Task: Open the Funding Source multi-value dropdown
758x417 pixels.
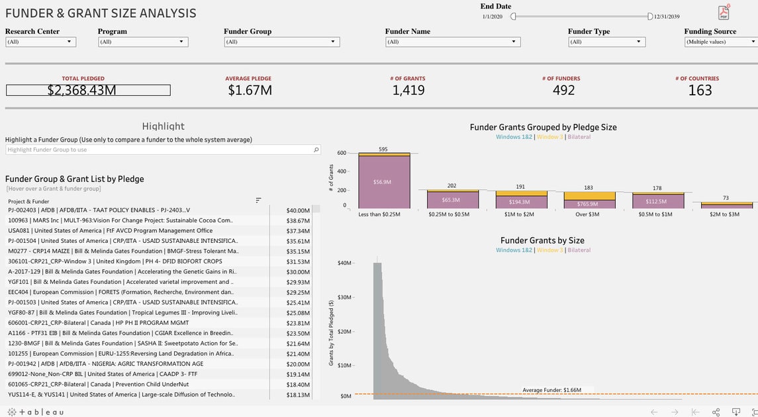Action: pos(720,42)
